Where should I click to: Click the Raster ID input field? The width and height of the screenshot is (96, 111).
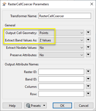click(61, 72)
